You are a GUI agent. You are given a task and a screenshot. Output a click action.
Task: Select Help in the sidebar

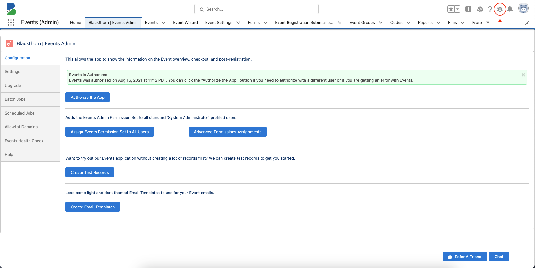point(30,155)
